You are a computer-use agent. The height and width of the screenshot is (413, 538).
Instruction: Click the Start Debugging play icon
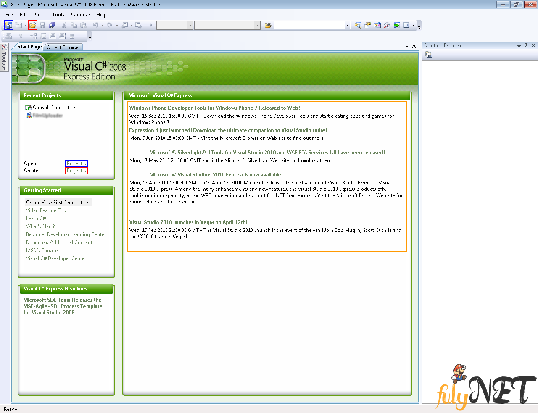coord(150,25)
